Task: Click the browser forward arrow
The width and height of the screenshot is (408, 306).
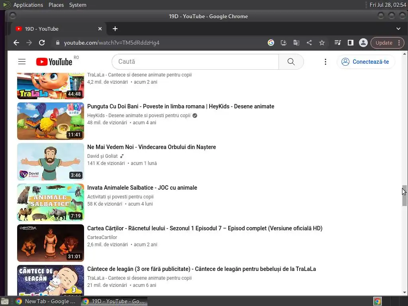Action: [29, 43]
